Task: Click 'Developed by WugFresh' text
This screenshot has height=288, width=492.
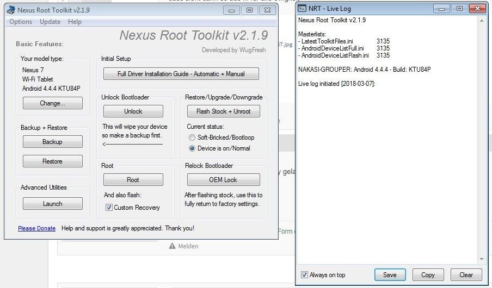Action: (x=234, y=50)
